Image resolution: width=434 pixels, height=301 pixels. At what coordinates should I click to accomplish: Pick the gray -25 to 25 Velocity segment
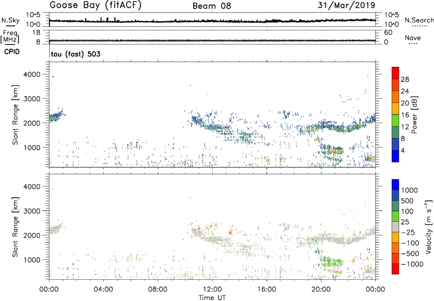pos(395,227)
